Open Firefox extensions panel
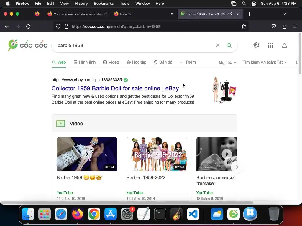This screenshot has width=302, height=226. [284, 26]
